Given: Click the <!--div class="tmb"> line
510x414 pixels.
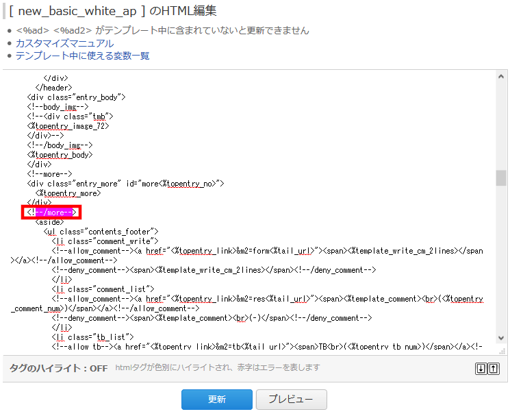Looking at the screenshot, I should tap(70, 117).
